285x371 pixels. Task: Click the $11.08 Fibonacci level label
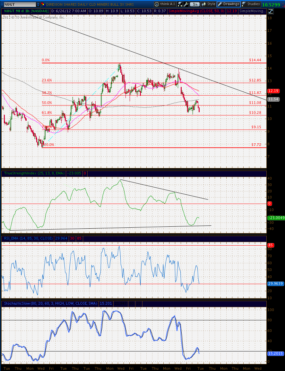point(255,103)
